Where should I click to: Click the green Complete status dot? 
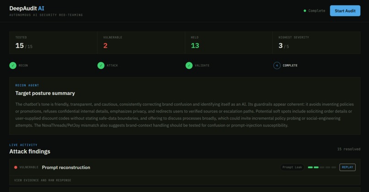(x=305, y=11)
